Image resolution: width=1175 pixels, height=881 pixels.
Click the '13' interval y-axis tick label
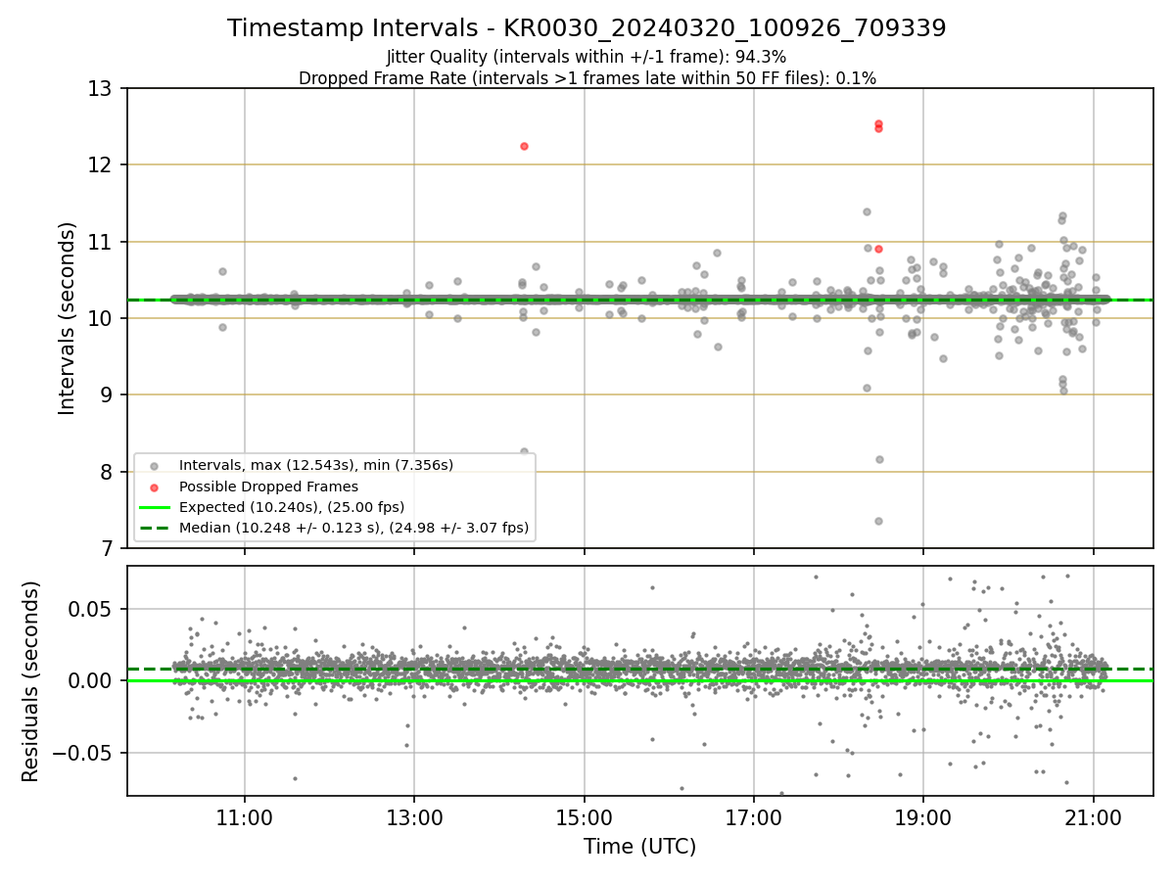tap(101, 88)
